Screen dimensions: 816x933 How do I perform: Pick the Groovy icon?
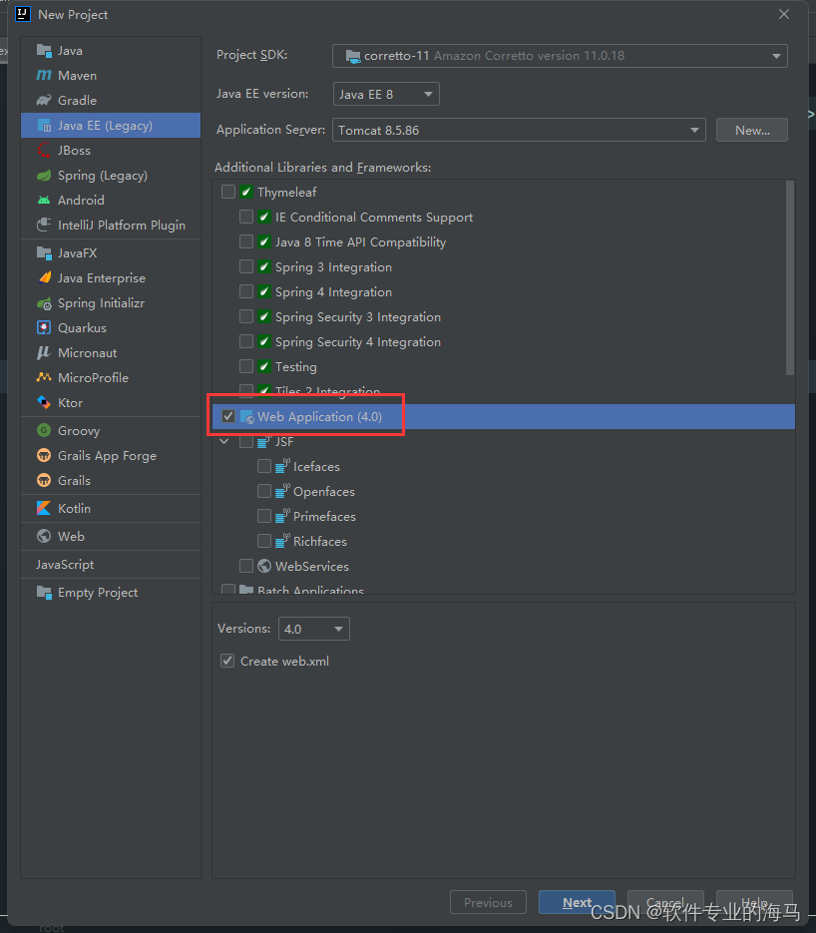44,430
